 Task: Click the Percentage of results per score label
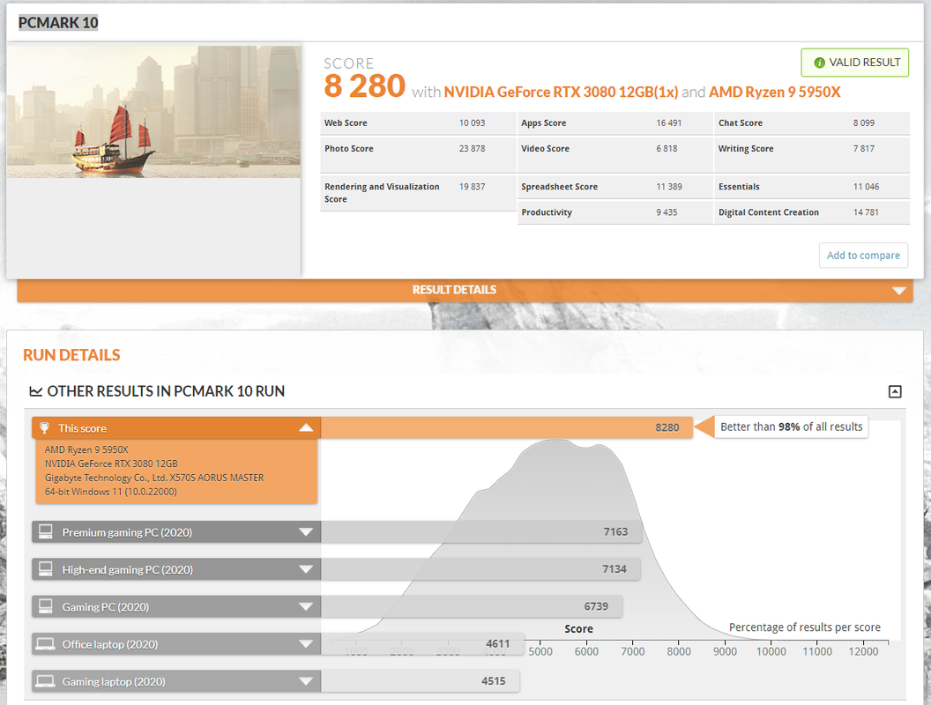pos(805,627)
